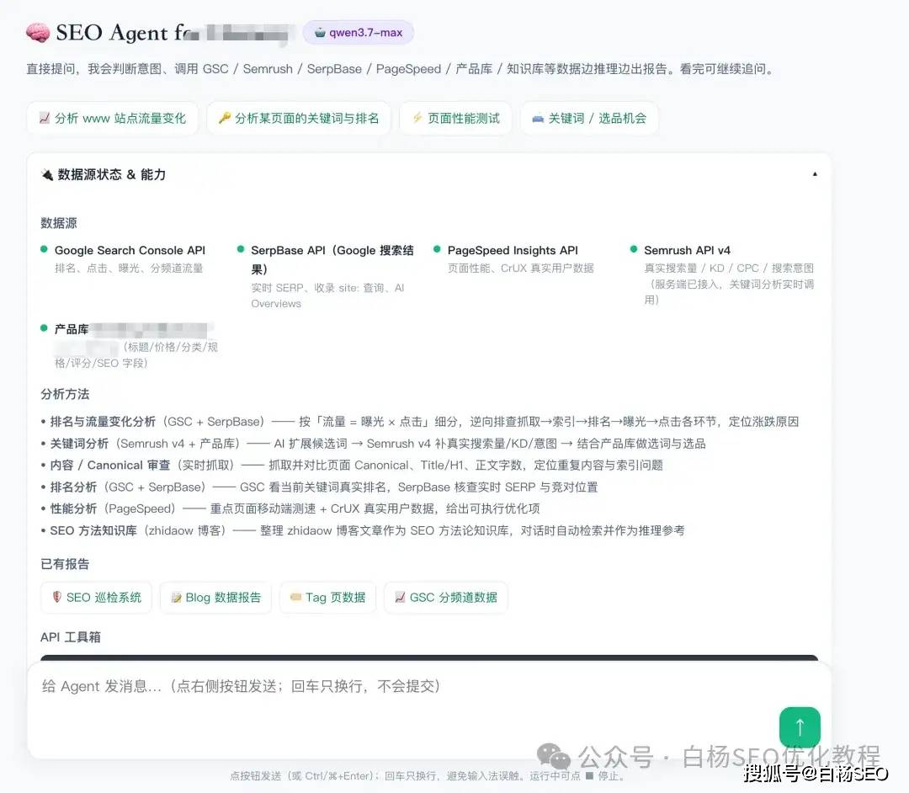Image resolution: width=909 pixels, height=793 pixels.
Task: Open the GSC 分频道数据 report
Action: click(x=446, y=598)
